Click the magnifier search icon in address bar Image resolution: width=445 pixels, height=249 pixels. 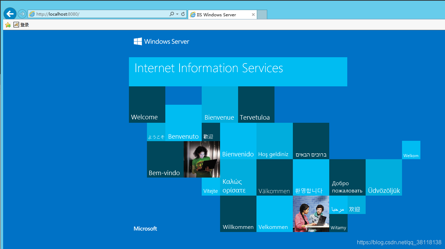click(x=172, y=14)
